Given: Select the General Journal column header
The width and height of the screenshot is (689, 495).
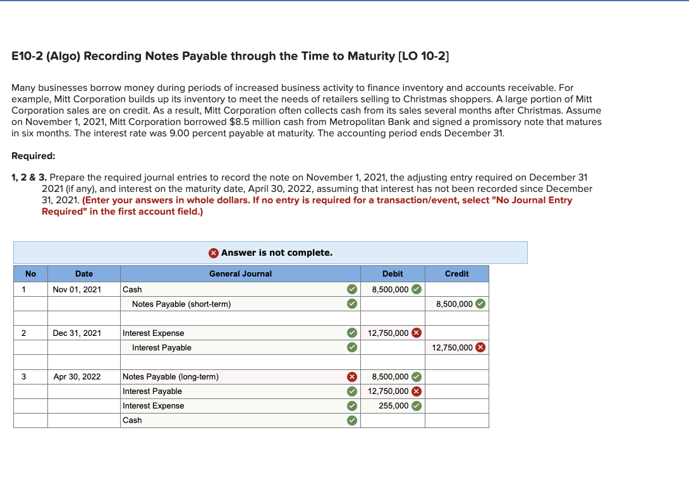Looking at the screenshot, I should point(241,273).
